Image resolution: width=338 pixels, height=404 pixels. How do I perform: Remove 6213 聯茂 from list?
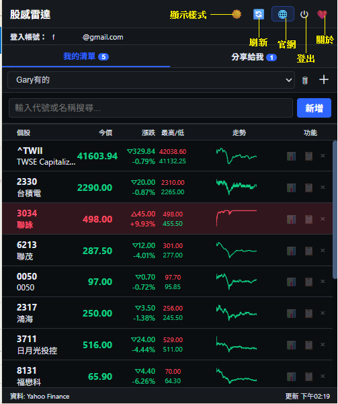coord(323,251)
